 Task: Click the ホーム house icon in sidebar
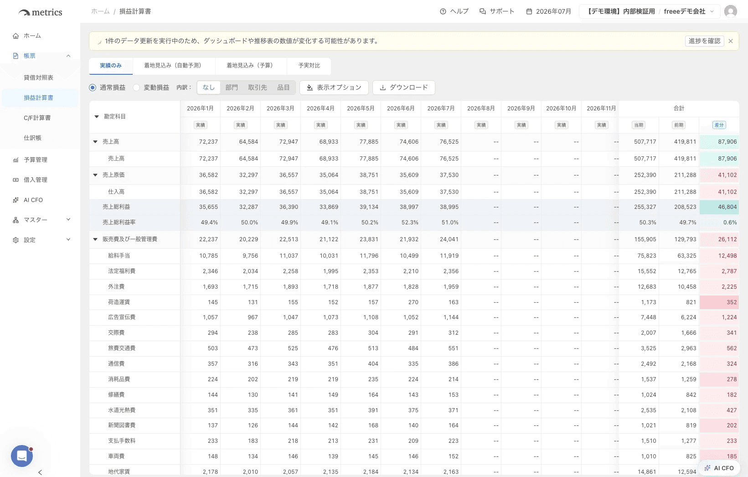[x=16, y=36]
